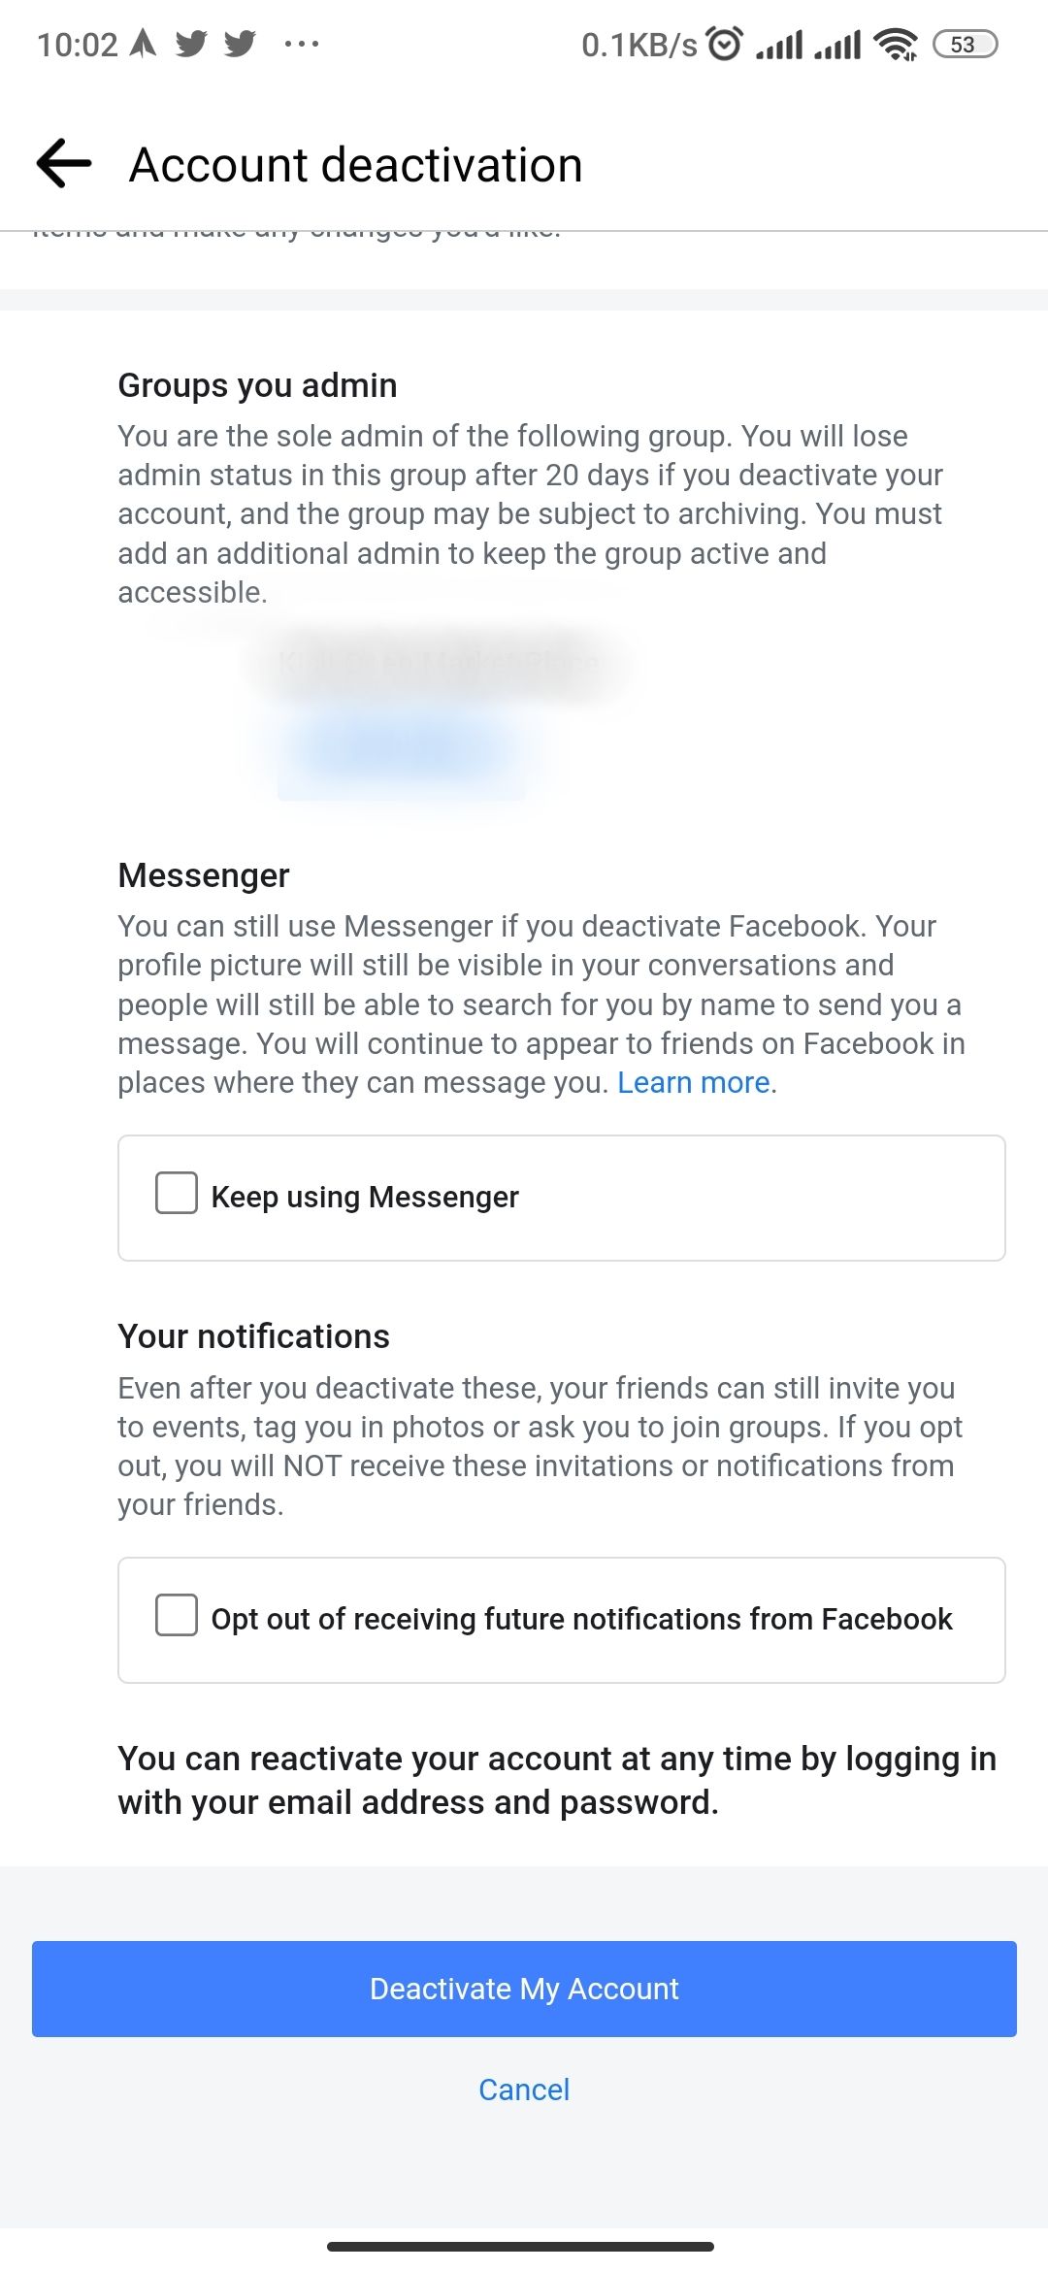Tap the first cellular signal bars icon

pos(778,43)
